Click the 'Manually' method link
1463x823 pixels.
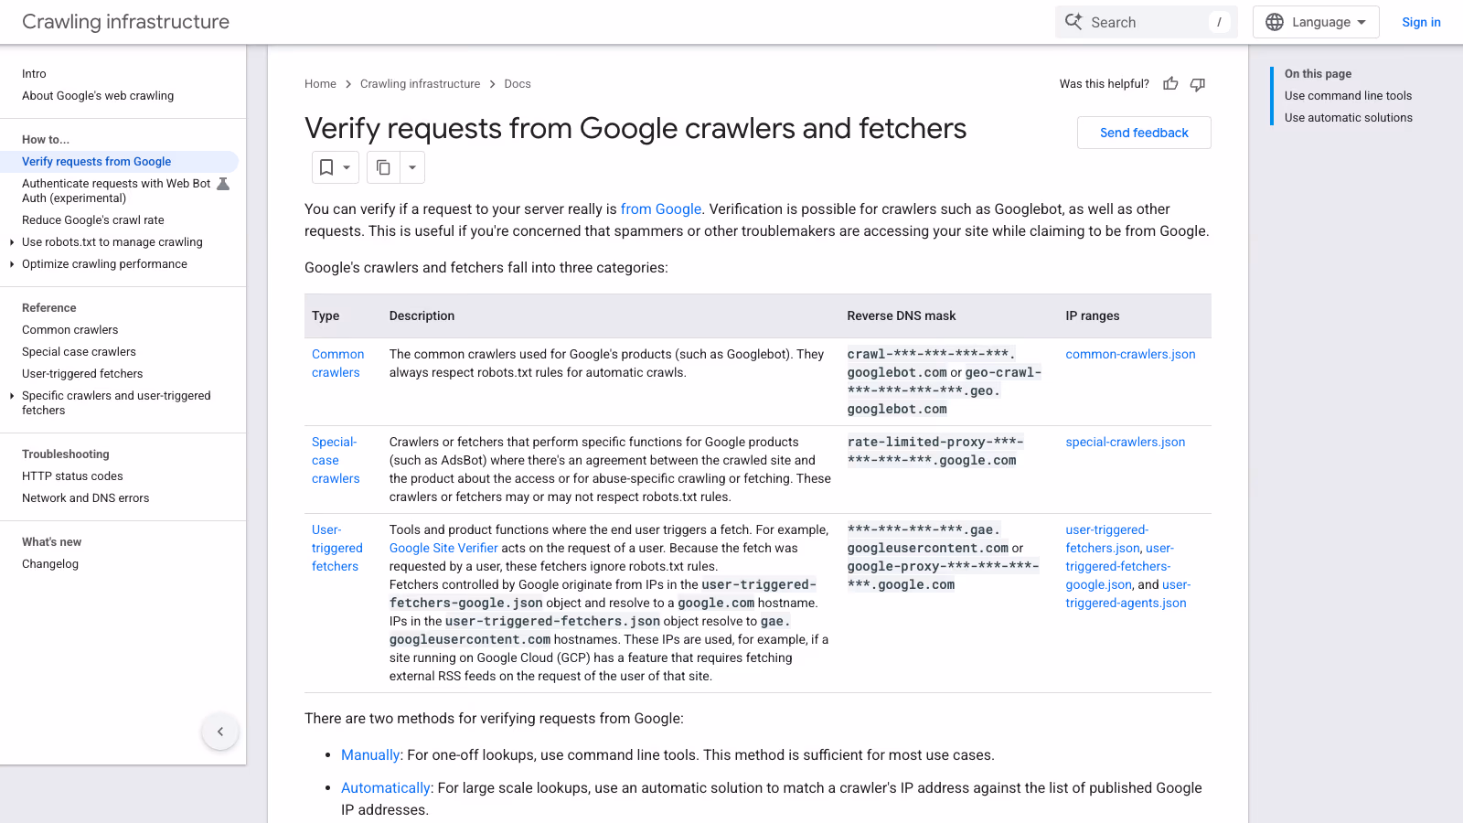point(370,755)
